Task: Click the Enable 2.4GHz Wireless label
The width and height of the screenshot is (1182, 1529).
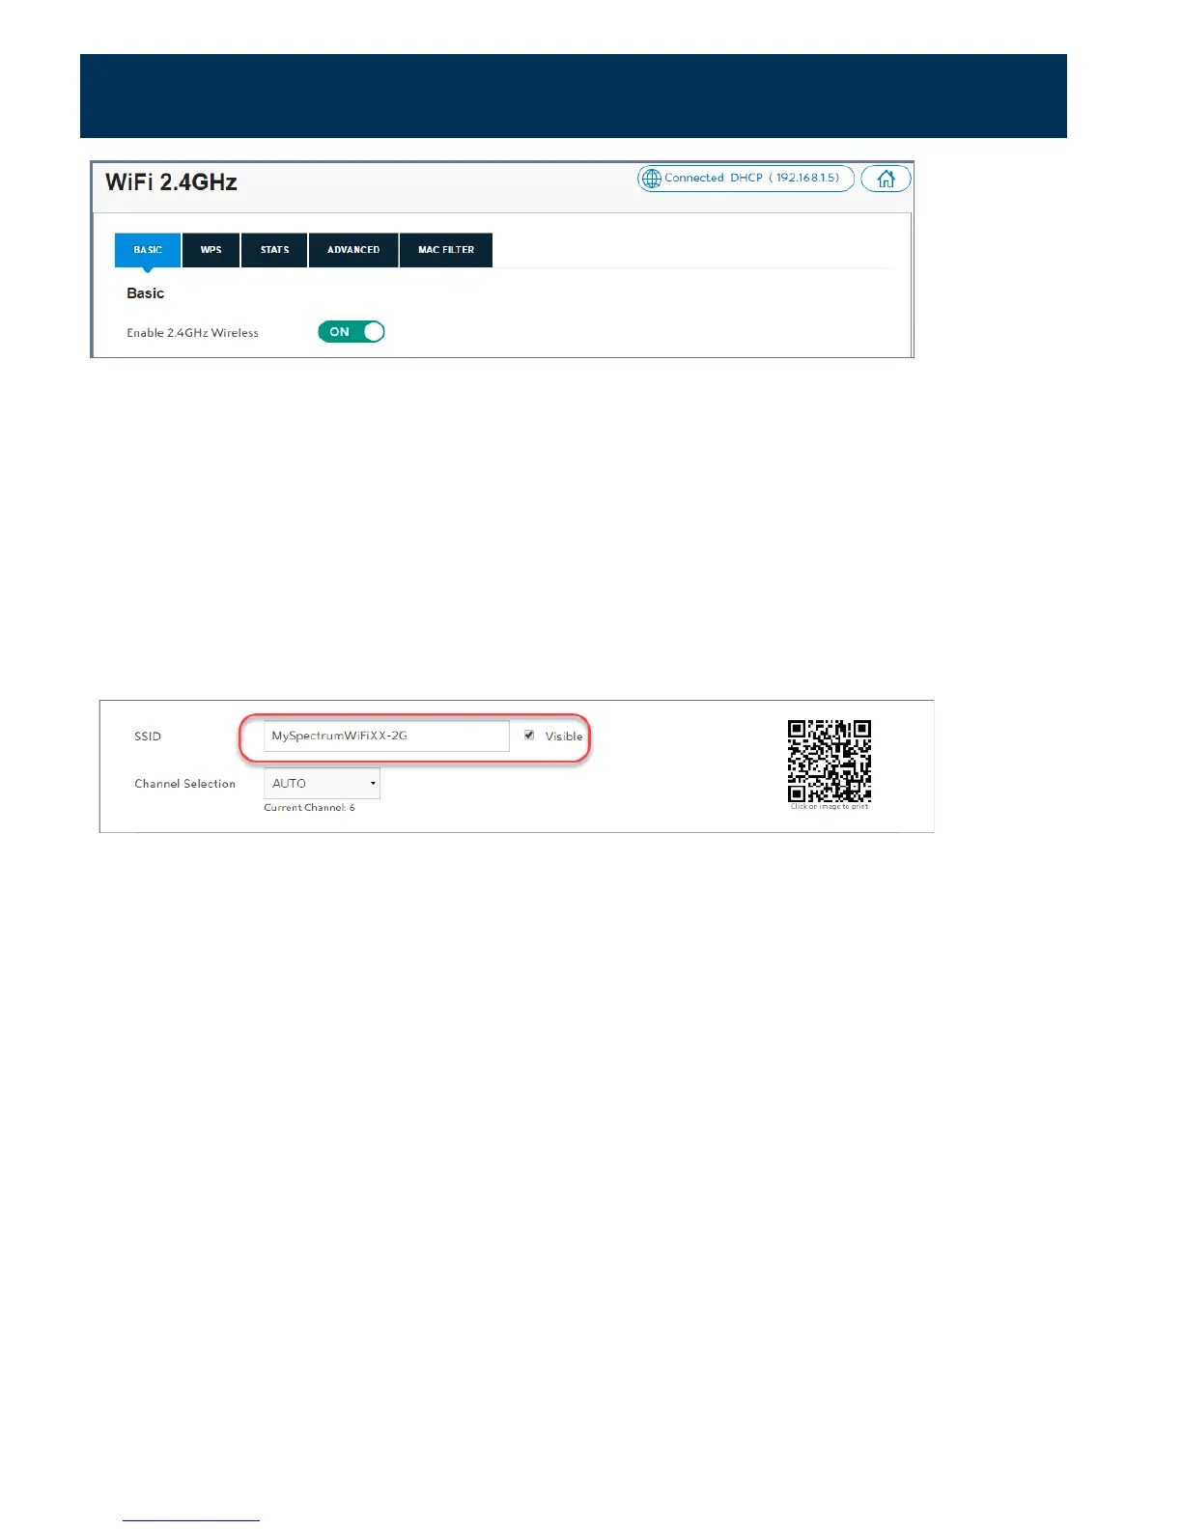Action: coord(192,333)
